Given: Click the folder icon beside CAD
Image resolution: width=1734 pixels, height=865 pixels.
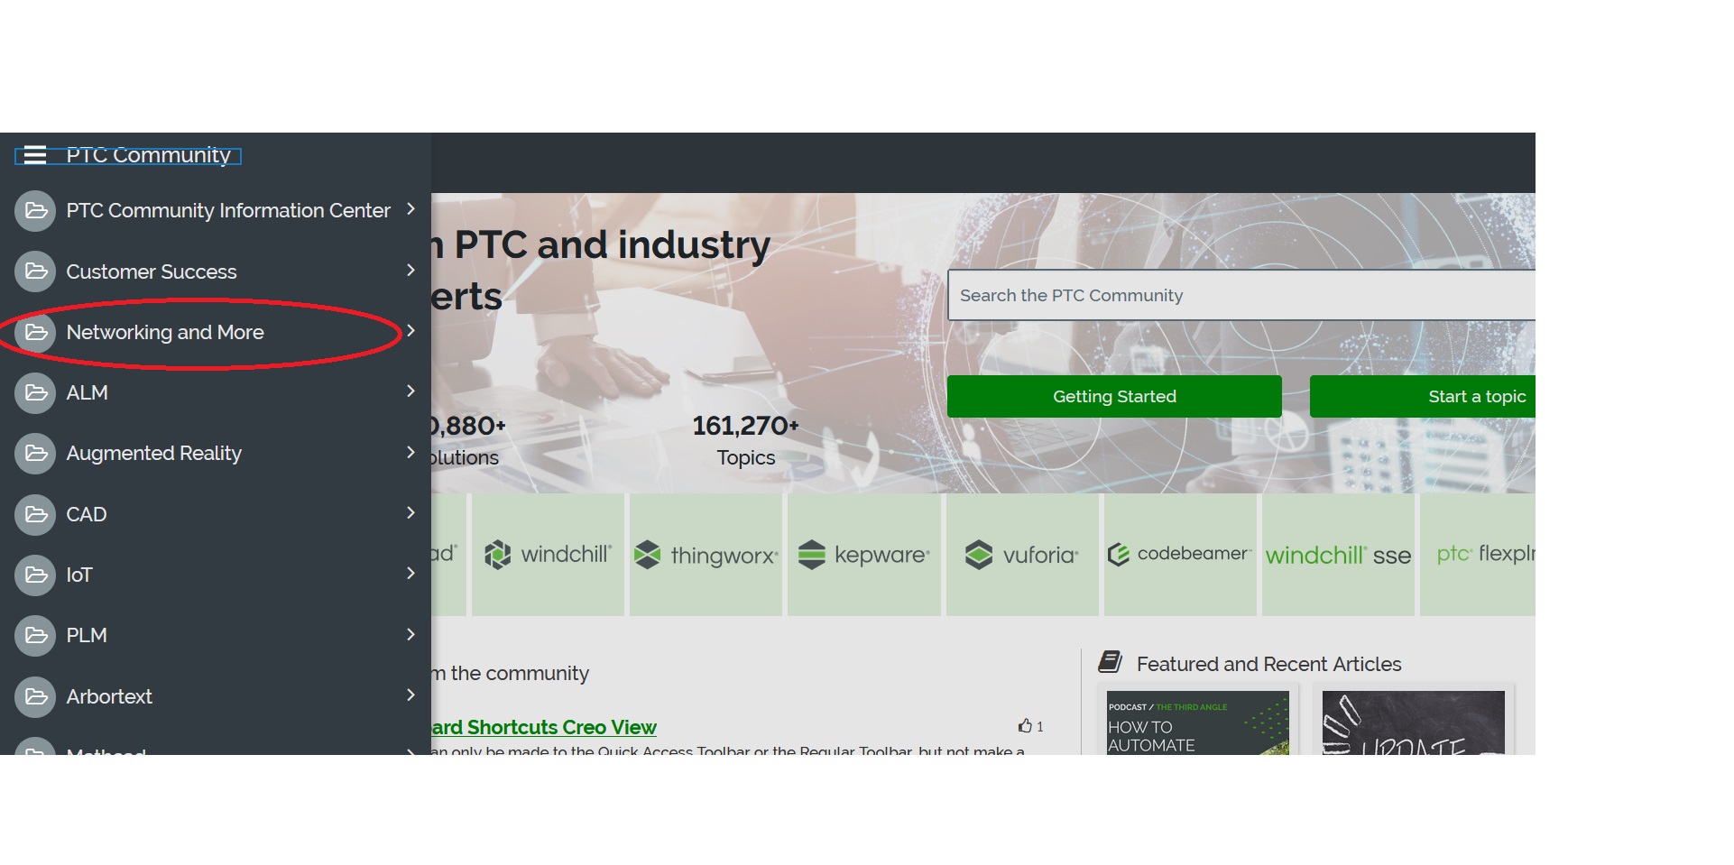Looking at the screenshot, I should (35, 514).
